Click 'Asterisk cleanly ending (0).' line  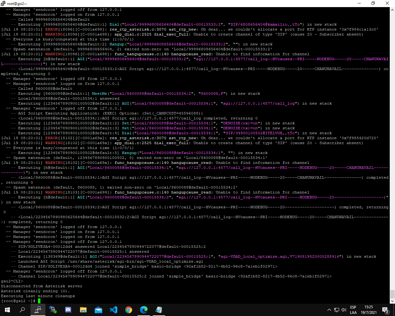pyautogui.click(x=35, y=291)
